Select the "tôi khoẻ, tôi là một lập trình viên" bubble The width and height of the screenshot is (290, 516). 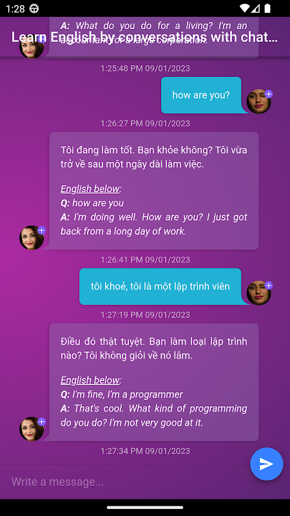[x=160, y=286]
